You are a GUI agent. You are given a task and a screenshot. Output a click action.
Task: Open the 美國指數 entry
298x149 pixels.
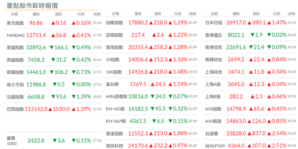pos(15,48)
